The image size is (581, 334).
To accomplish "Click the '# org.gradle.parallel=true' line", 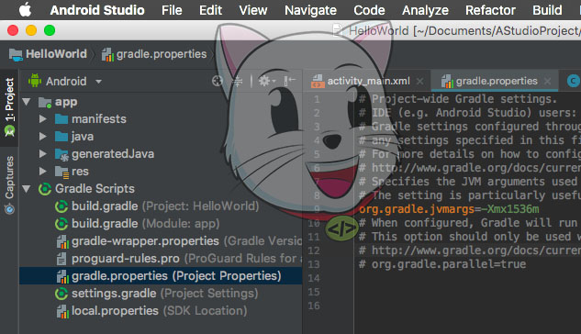I will click(442, 264).
